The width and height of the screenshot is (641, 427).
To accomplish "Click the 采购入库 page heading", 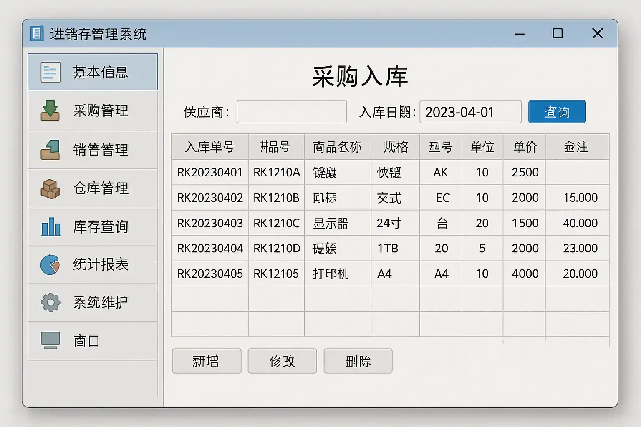I will [x=360, y=76].
